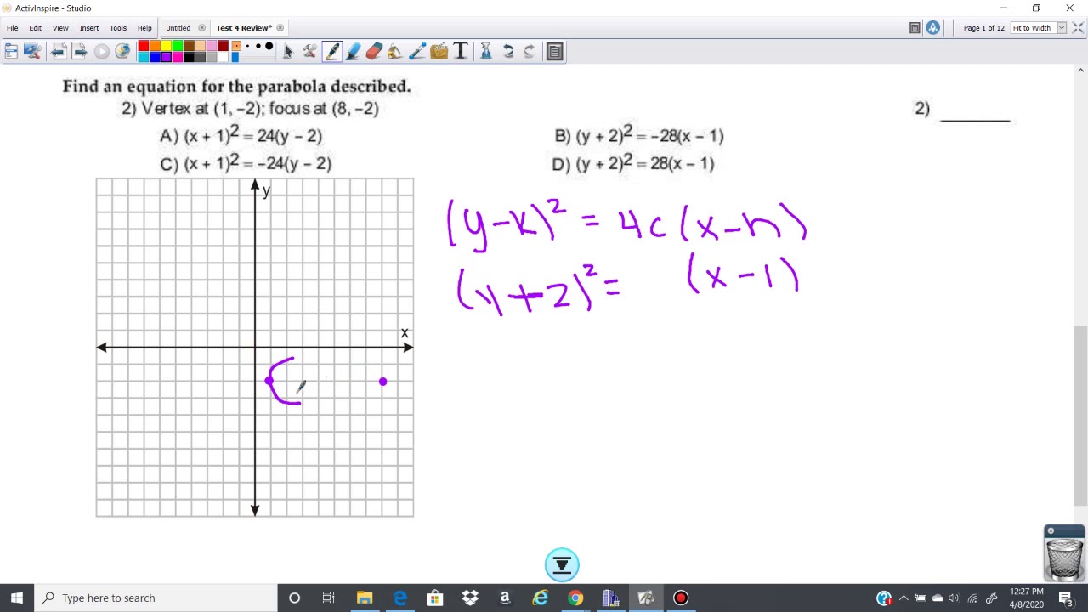The width and height of the screenshot is (1088, 612).
Task: Select the Fill bucket tool
Action: click(395, 52)
